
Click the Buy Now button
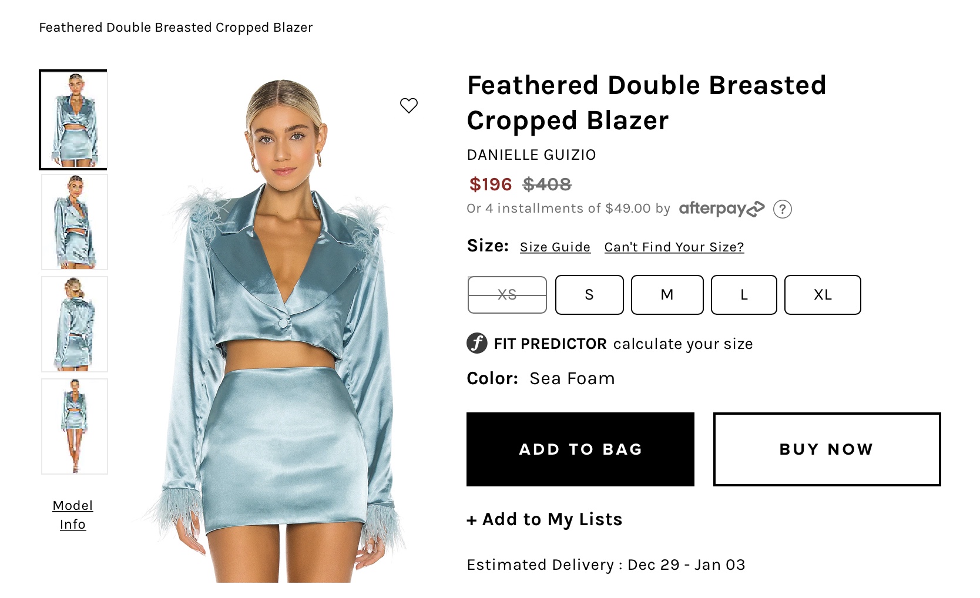point(827,449)
